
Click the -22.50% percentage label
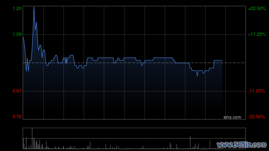coord(256,117)
